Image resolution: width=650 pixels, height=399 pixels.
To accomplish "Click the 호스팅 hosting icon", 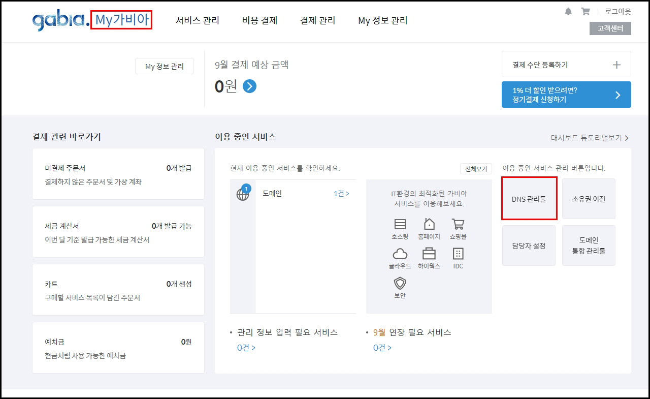I will click(x=400, y=224).
